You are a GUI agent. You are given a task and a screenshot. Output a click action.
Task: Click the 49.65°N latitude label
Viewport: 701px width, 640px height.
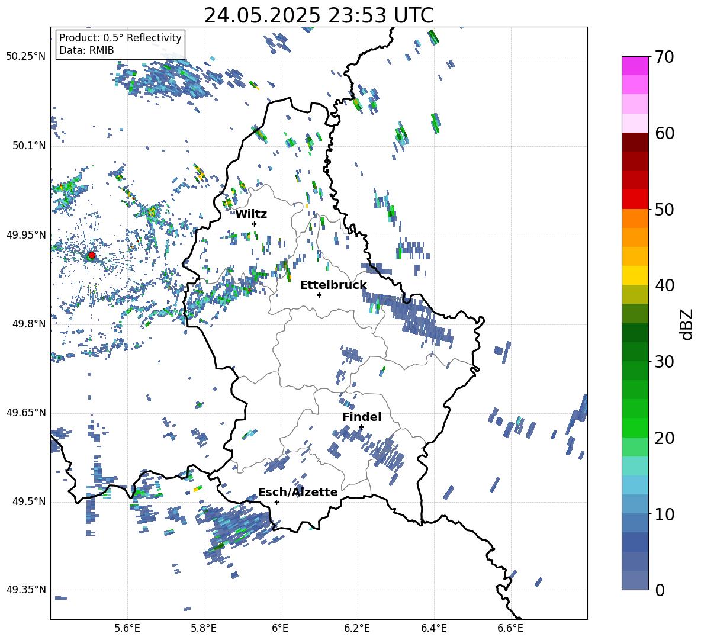[26, 413]
